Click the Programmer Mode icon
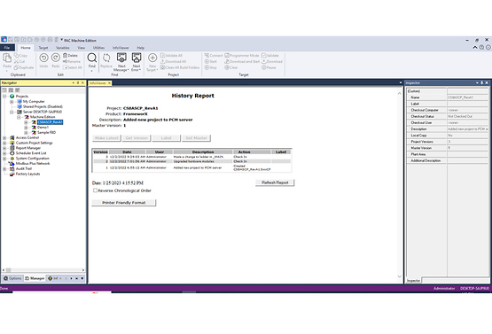 (227, 56)
